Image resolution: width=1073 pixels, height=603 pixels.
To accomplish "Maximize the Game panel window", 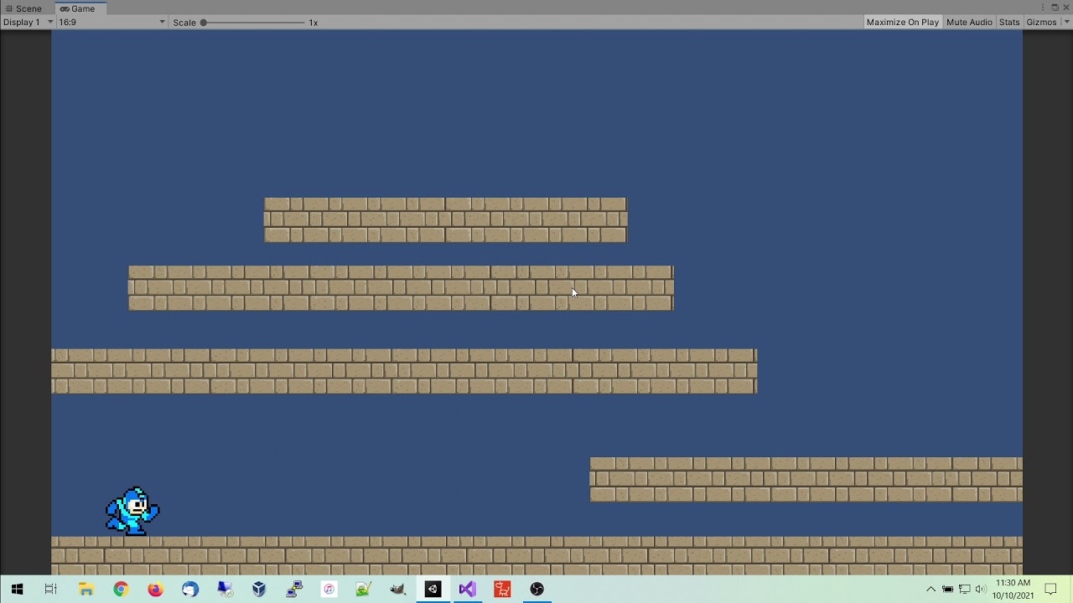I will 1055,8.
